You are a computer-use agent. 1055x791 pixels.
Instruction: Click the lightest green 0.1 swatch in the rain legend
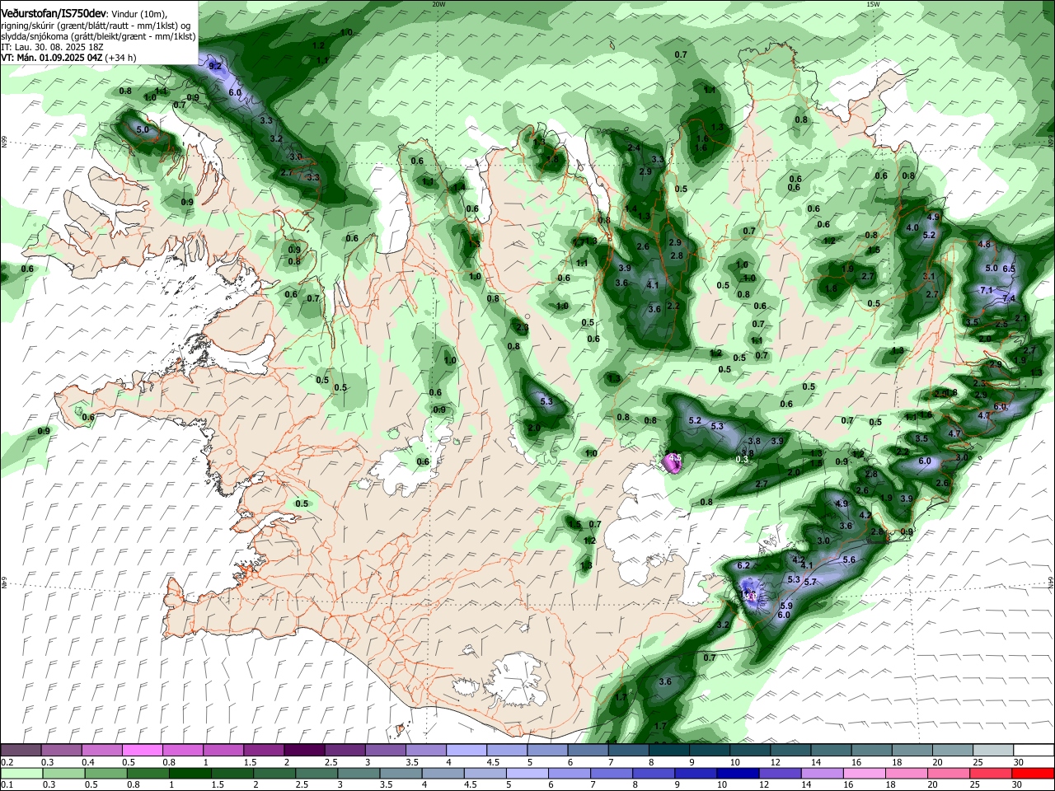tap(21, 773)
